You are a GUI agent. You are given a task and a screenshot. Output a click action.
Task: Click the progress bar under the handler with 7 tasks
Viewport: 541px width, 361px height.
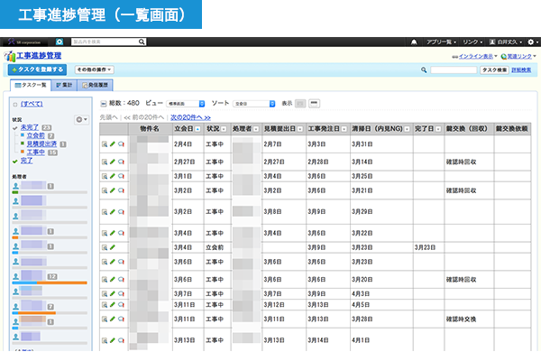(50, 313)
